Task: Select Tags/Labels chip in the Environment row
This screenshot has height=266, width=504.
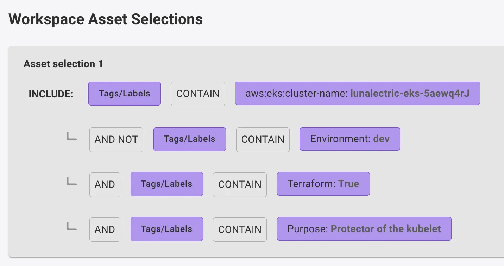Action: [x=189, y=139]
